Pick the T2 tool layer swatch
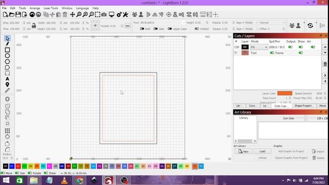The image size is (329, 185). [x=201, y=166]
